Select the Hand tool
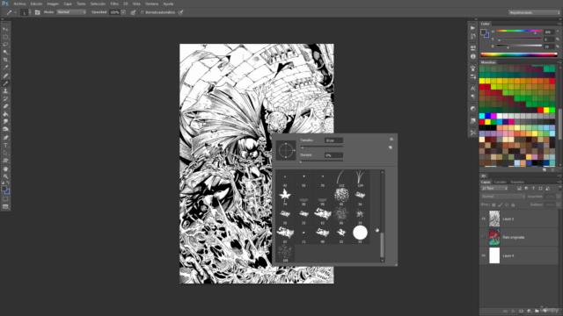 point(5,169)
